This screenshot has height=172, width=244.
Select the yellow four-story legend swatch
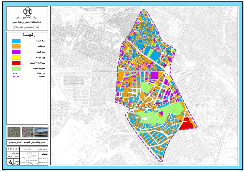tap(16, 57)
